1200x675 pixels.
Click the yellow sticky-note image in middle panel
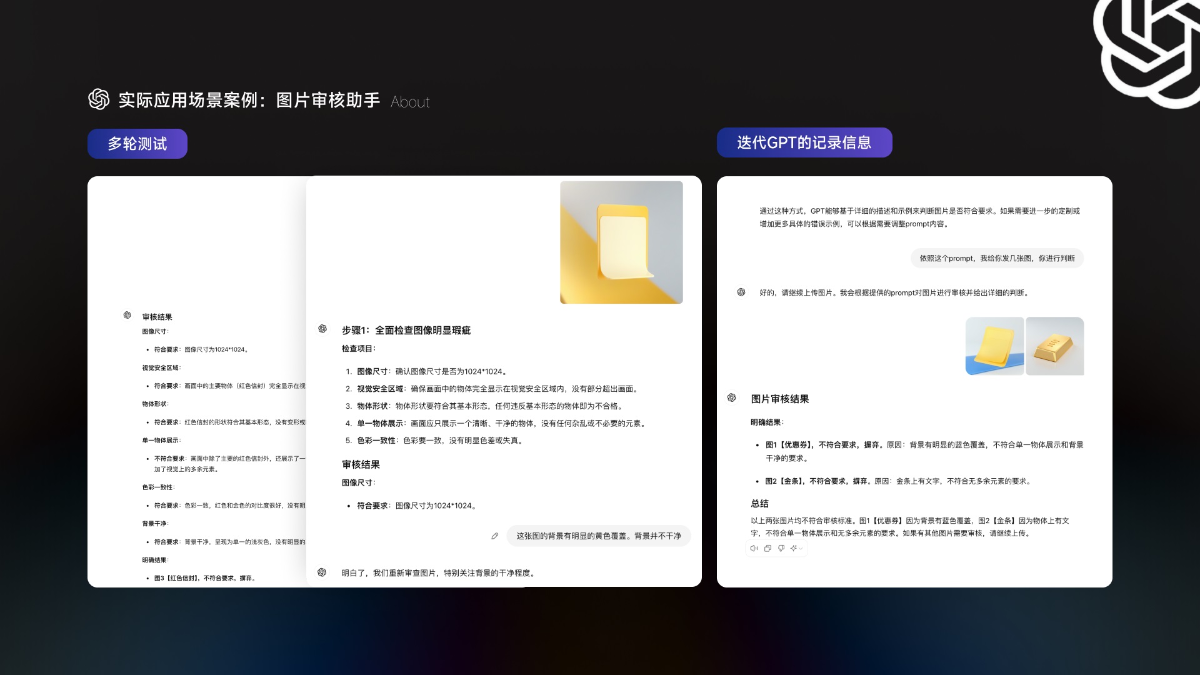(621, 242)
